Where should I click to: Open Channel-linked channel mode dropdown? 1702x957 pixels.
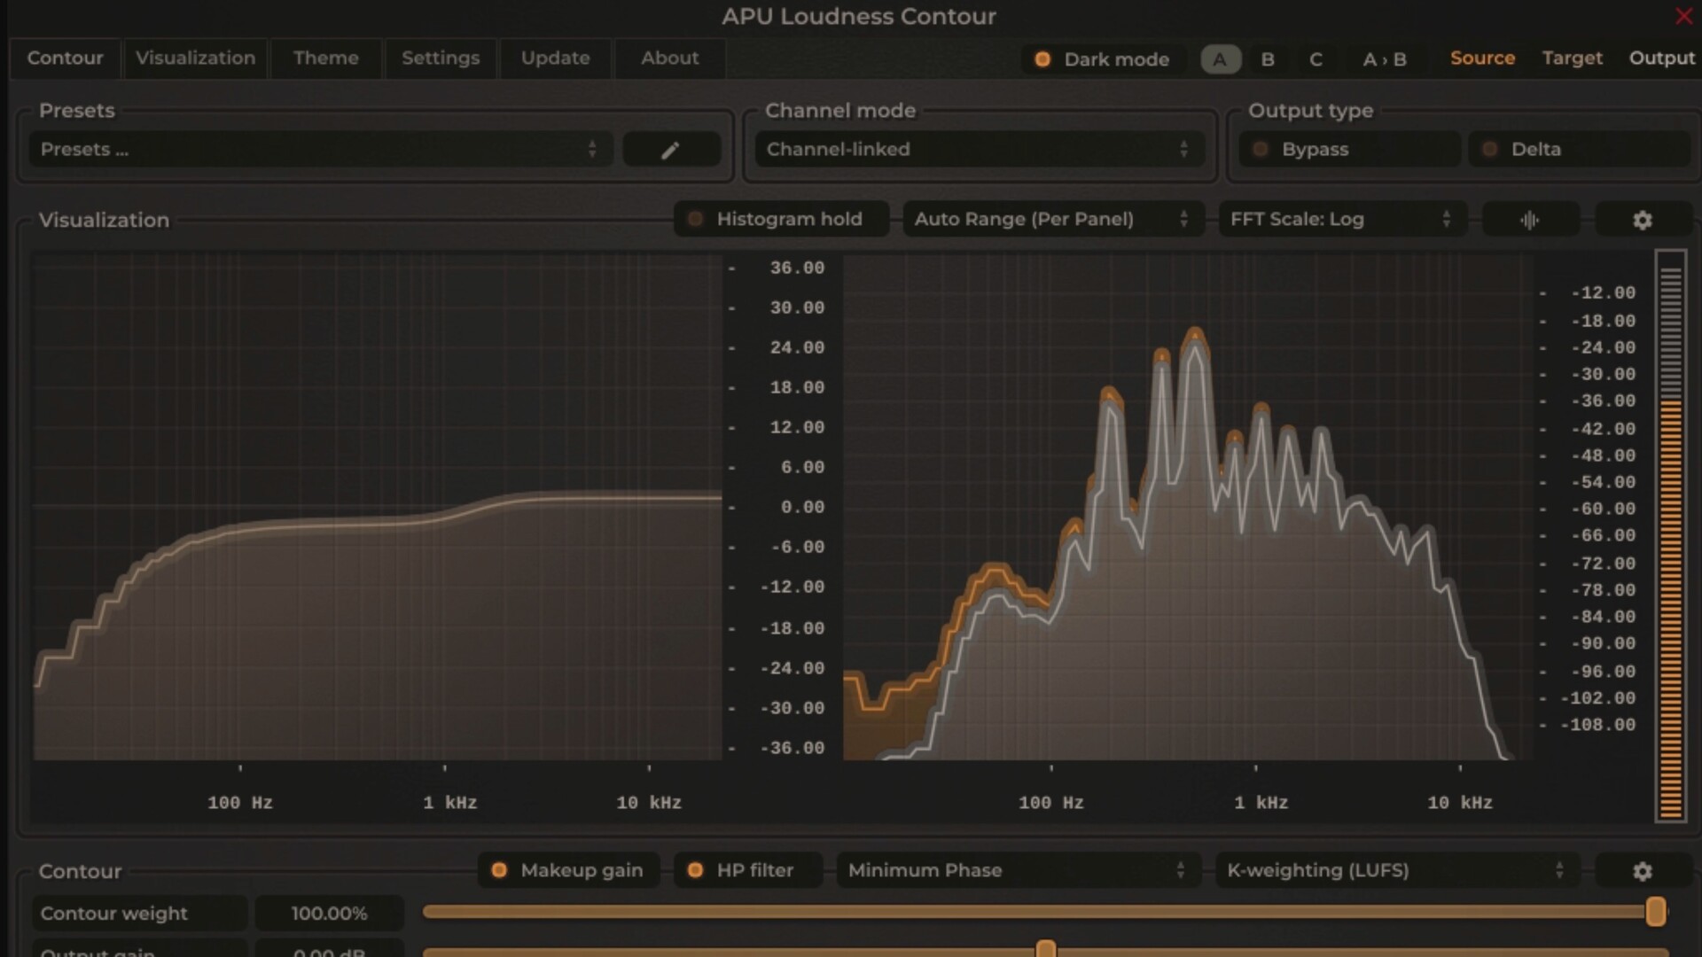pos(979,150)
